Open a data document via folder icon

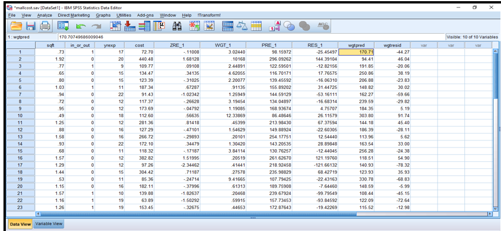pyautogui.click(x=16, y=26)
